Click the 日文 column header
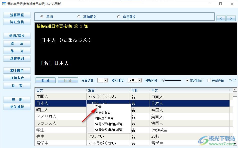This screenshot has height=148, width=238. coord(61,90)
